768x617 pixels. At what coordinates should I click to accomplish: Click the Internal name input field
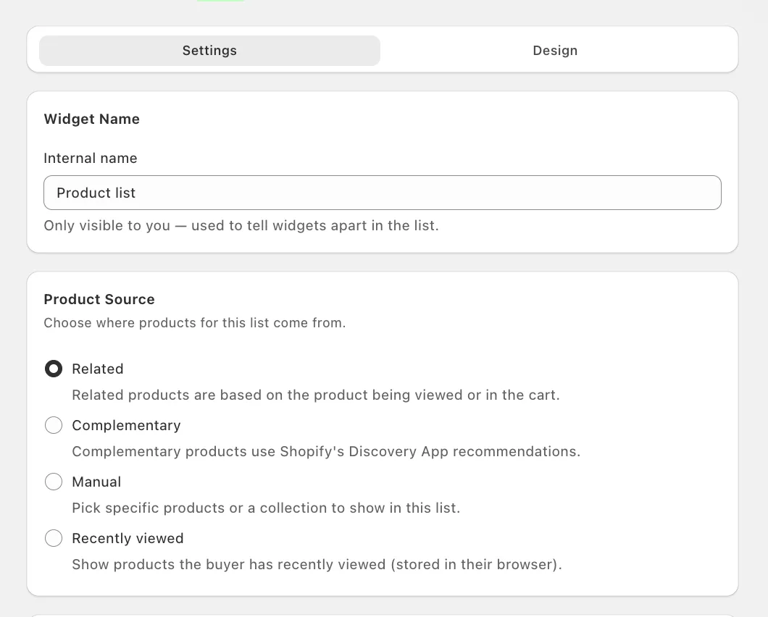[382, 193]
